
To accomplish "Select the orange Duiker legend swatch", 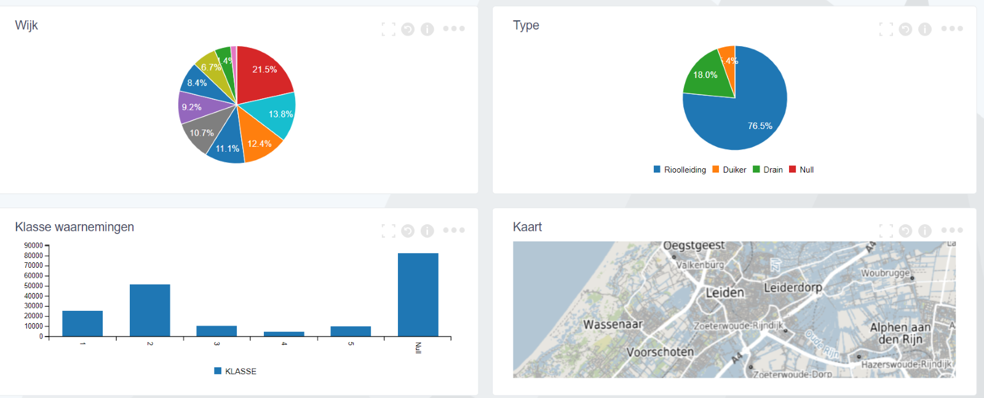I will click(x=716, y=170).
